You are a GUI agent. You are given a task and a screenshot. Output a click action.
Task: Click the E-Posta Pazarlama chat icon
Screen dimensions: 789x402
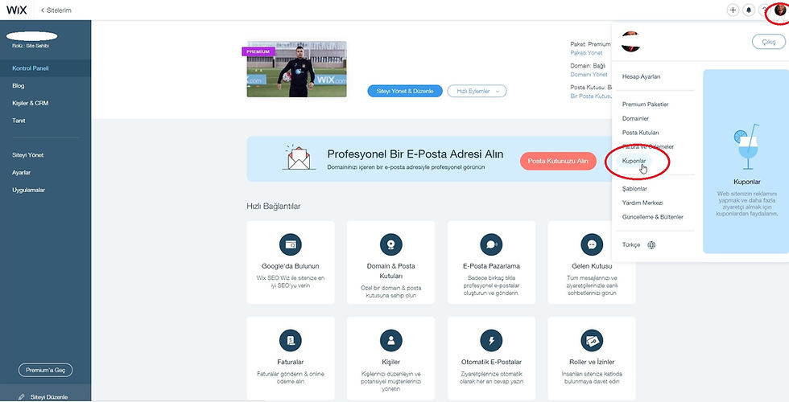pyautogui.click(x=491, y=244)
